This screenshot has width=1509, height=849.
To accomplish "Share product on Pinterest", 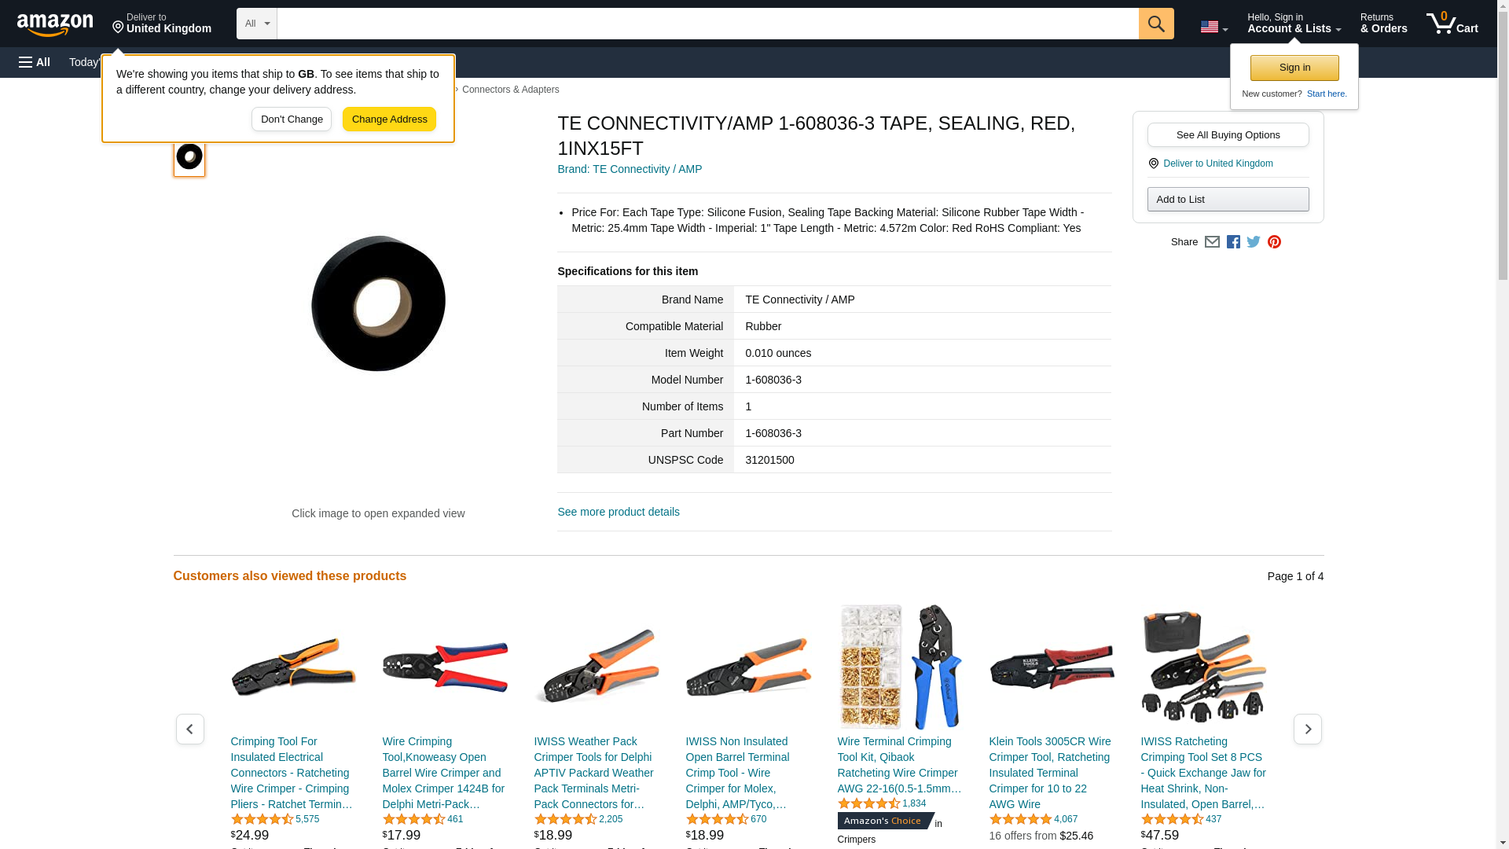I will 1273,242.
